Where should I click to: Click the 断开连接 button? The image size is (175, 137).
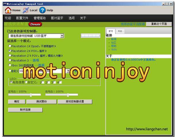click(x=25, y=110)
